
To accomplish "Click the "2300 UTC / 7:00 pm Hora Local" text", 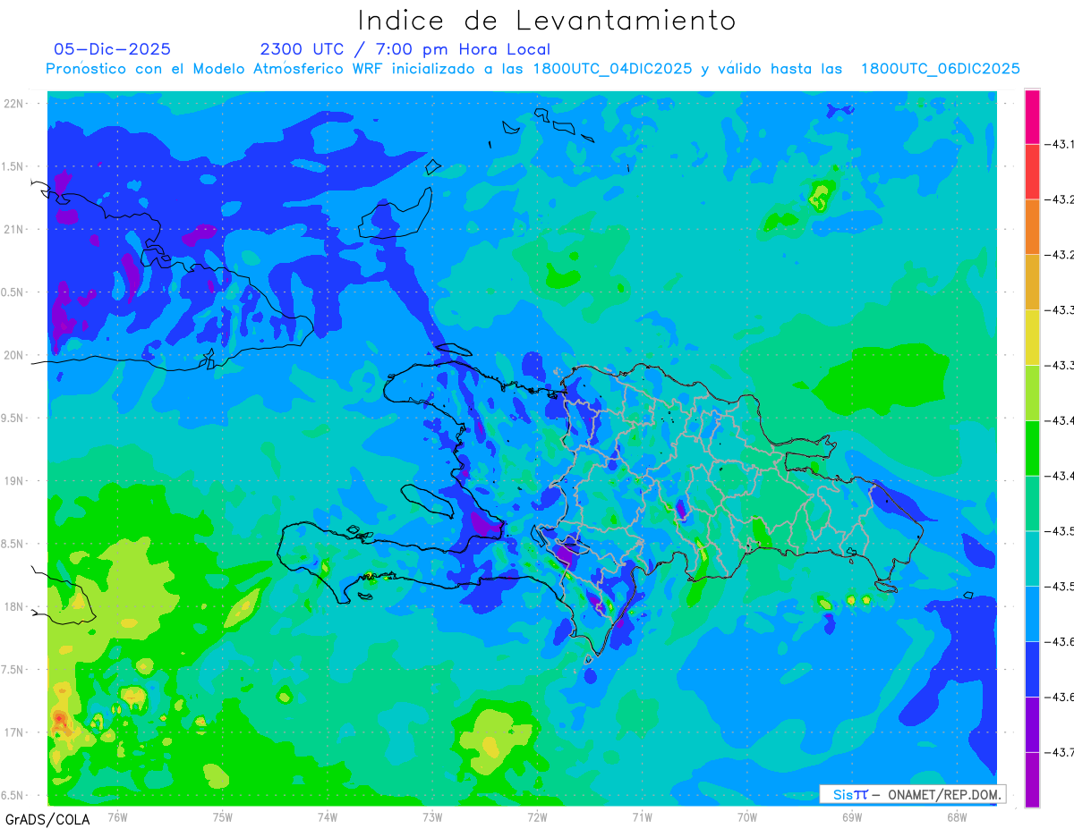I will [x=405, y=50].
